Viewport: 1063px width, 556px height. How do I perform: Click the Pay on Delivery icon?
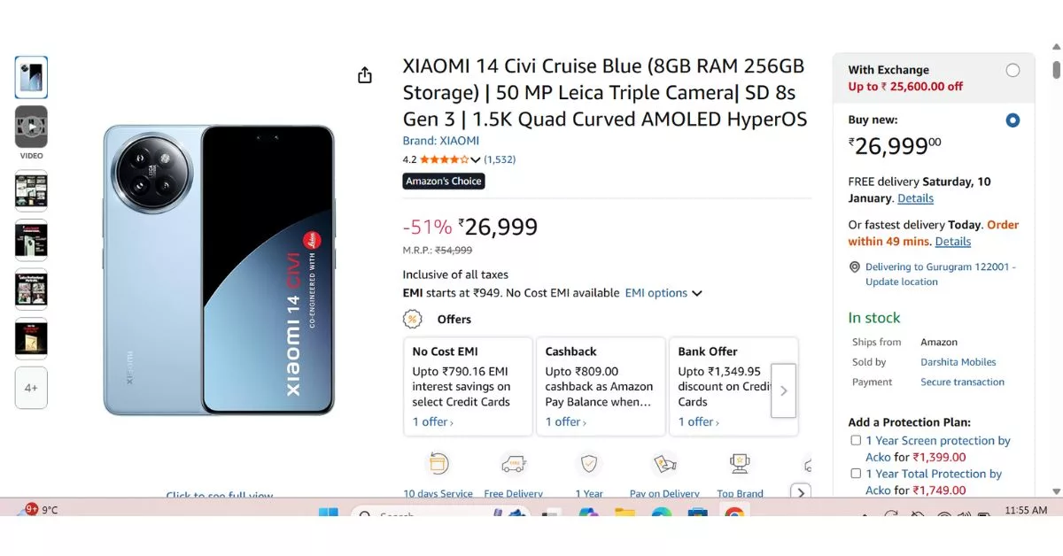point(664,462)
